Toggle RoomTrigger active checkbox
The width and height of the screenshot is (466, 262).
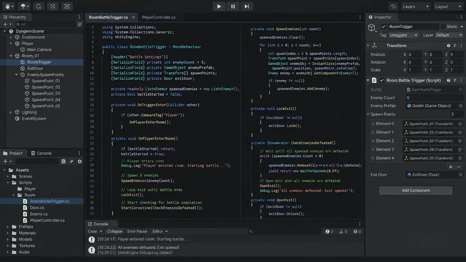coord(384,27)
